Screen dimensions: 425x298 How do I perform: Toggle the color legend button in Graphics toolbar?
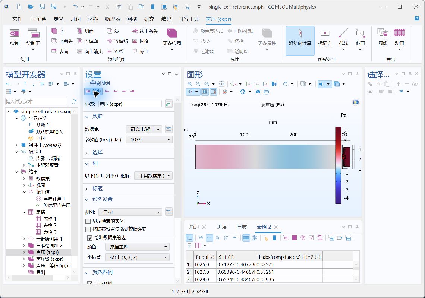(214, 92)
